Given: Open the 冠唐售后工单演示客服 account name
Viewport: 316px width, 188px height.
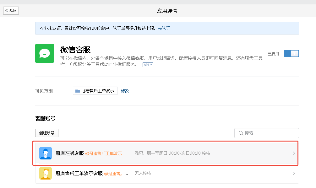Looking at the screenshot, I should click(x=79, y=174).
